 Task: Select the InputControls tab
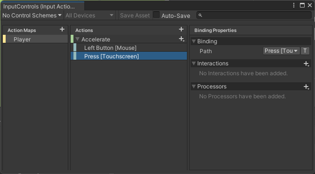(x=42, y=6)
